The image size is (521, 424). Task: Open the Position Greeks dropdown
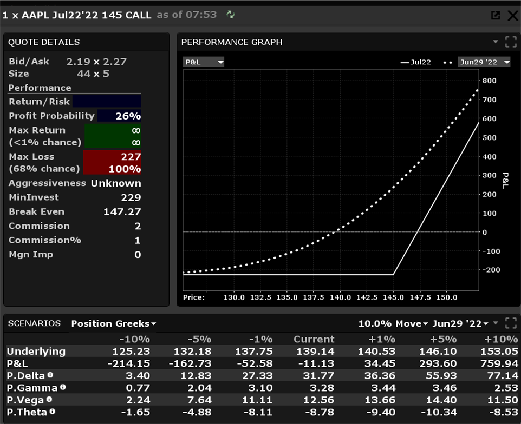click(114, 323)
